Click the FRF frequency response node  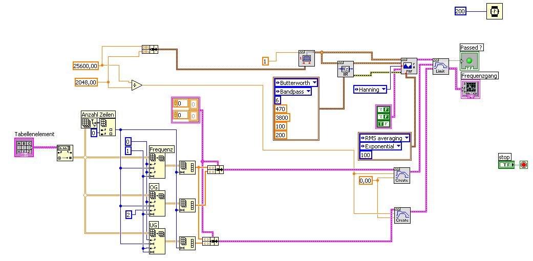tap(409, 66)
